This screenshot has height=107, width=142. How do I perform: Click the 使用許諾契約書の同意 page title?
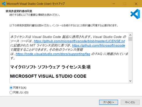click(19, 11)
